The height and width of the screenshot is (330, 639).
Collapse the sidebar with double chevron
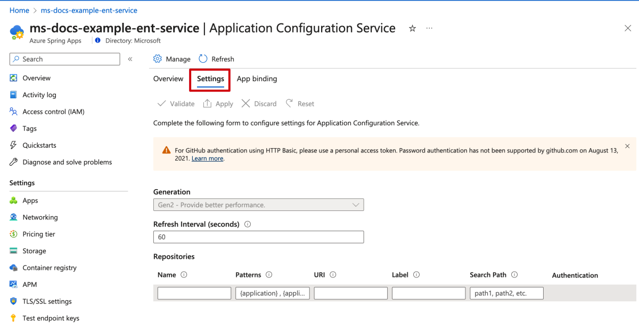click(130, 59)
